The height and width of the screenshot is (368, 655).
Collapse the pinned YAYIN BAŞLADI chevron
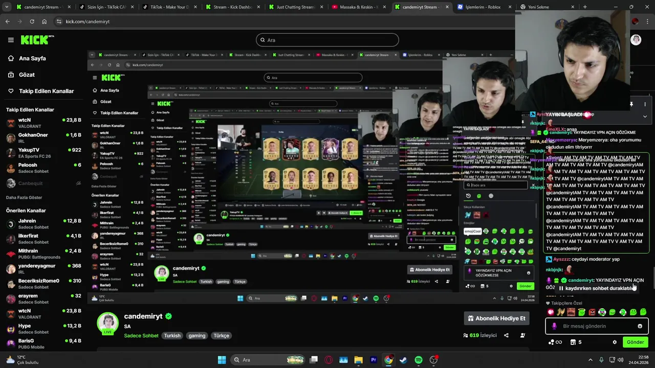(x=645, y=117)
